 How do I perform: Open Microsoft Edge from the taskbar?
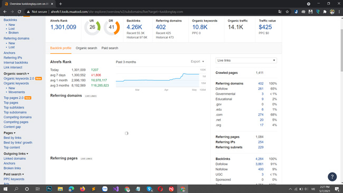71,189
